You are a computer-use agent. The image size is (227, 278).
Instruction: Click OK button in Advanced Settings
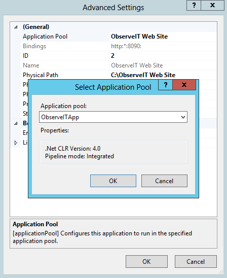point(146,261)
